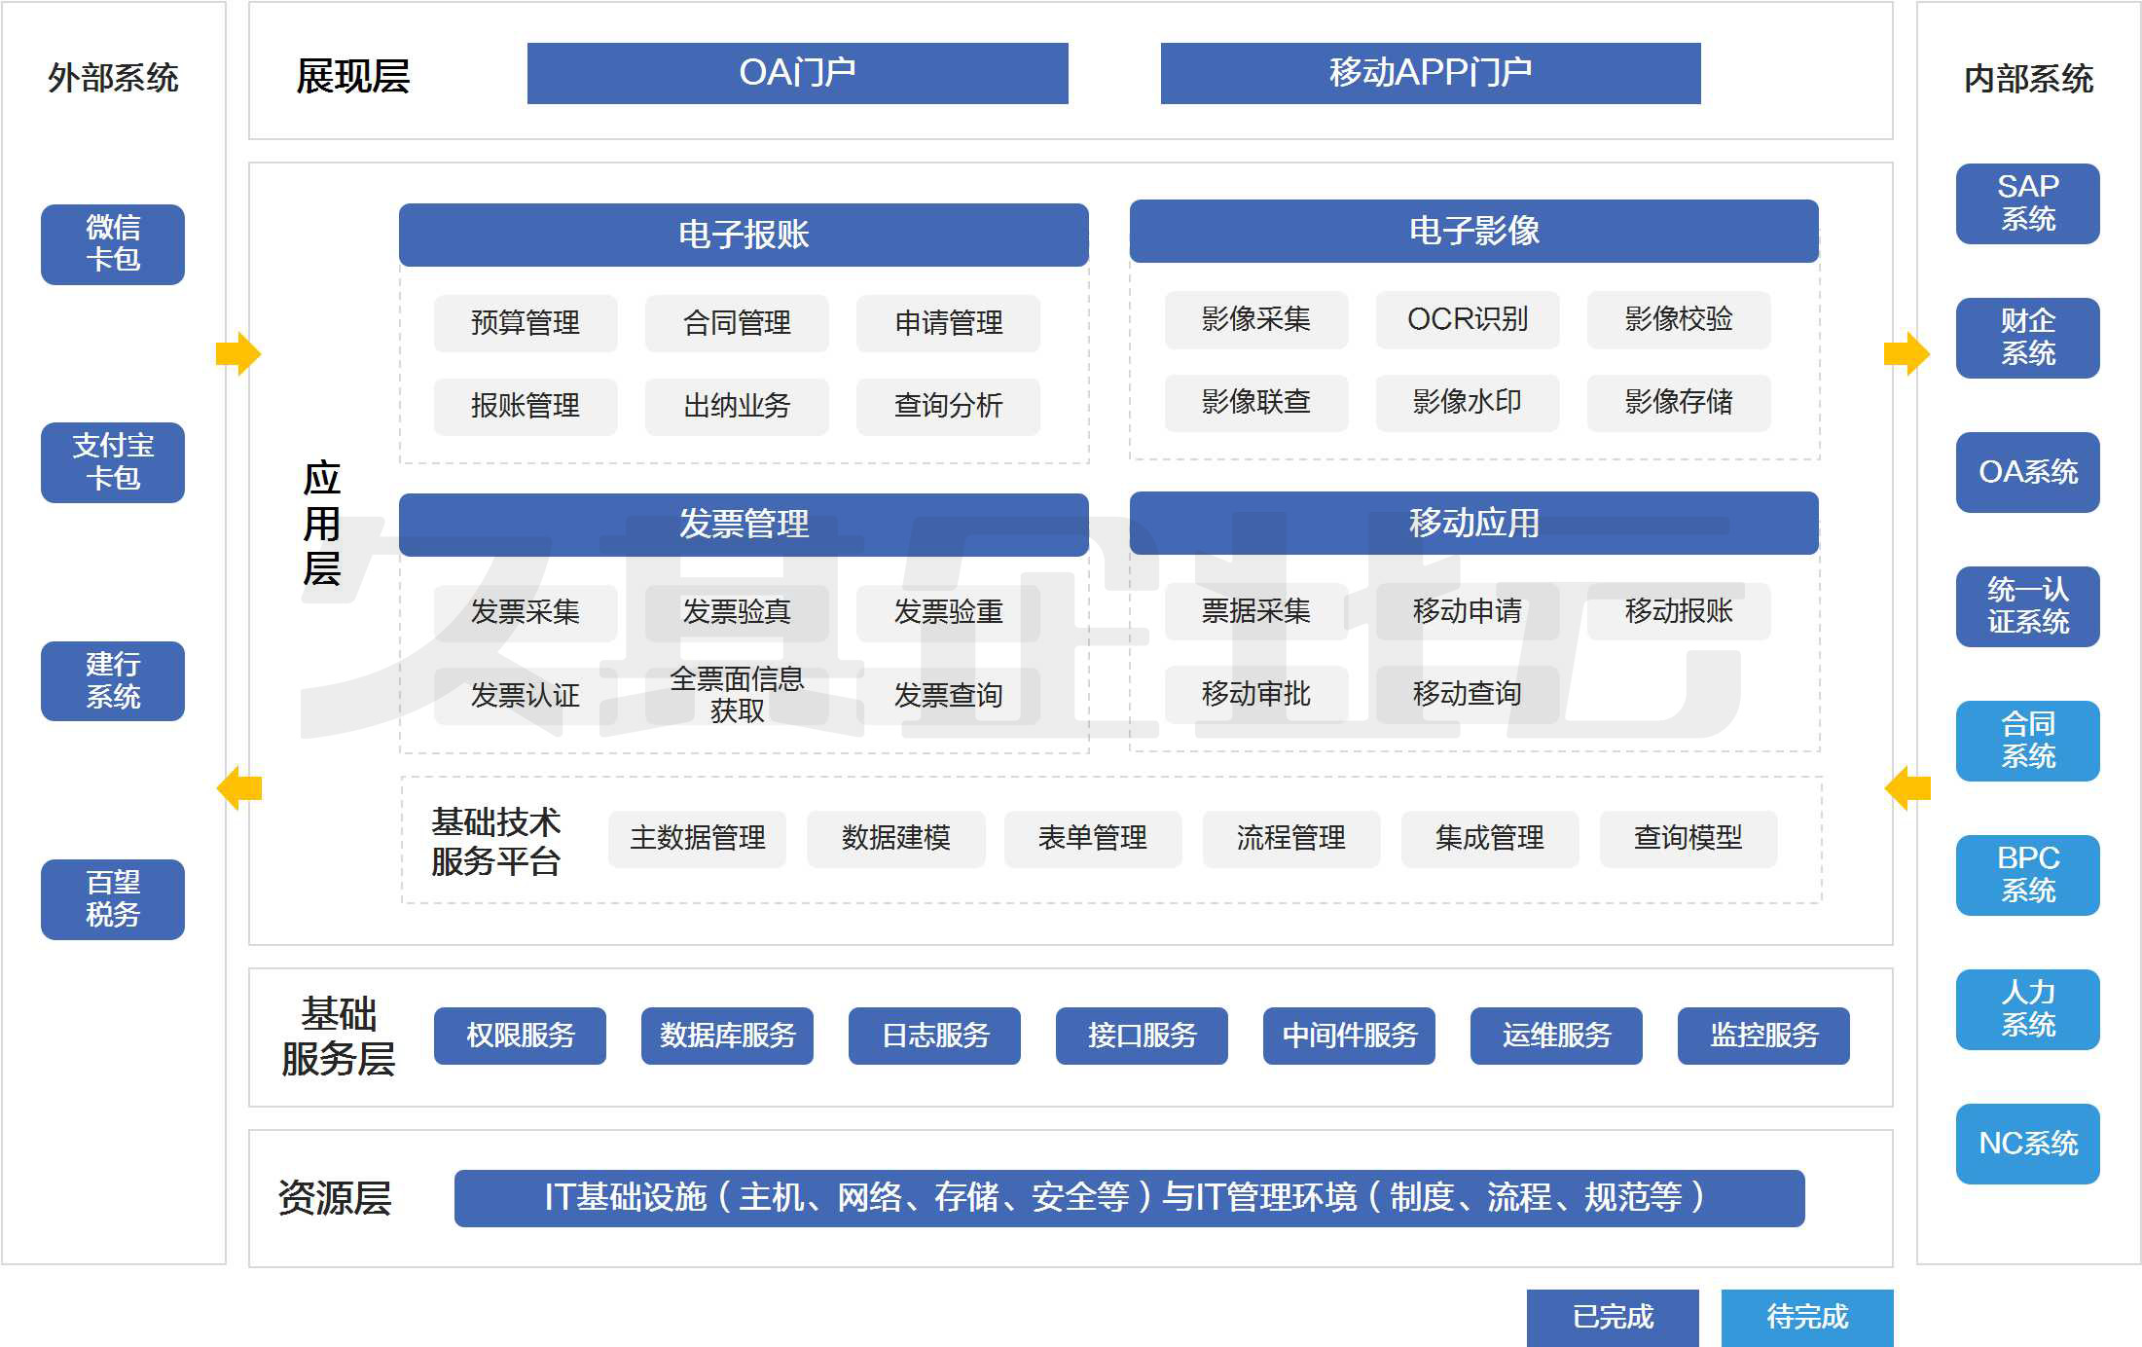Click the 已完成 legend swatch
Screen dimensions: 2142x1347
click(1613, 1317)
